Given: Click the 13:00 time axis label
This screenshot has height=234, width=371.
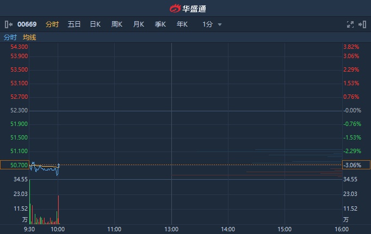Looking at the screenshot, I should click(x=171, y=229).
